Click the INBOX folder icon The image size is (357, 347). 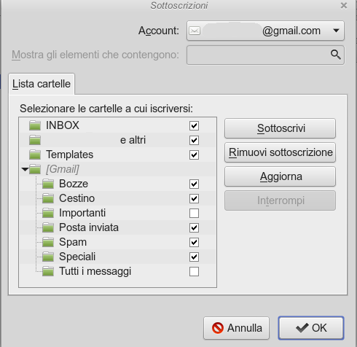click(35, 125)
